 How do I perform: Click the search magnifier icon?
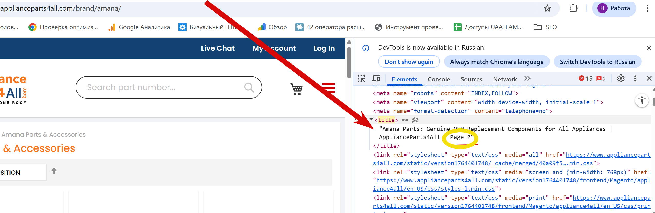249,88
